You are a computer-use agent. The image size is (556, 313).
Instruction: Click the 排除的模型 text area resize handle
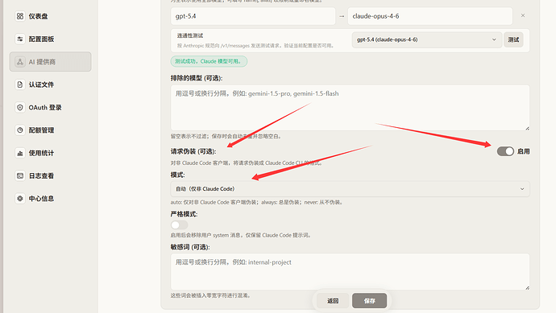point(527,128)
